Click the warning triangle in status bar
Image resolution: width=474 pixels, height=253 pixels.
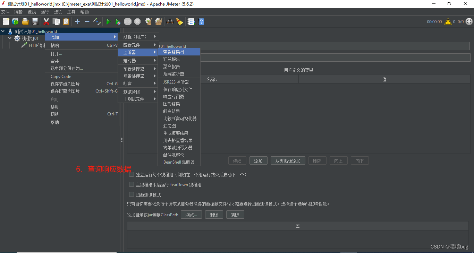tap(448, 21)
